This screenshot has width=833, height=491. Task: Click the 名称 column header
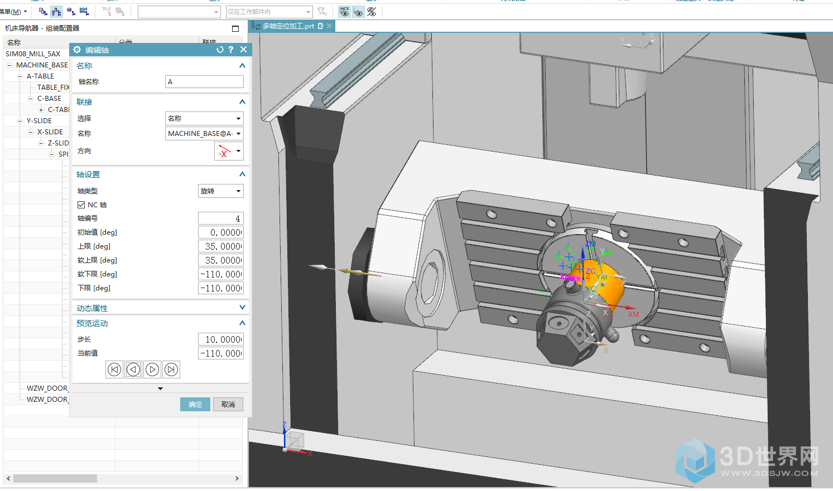[14, 42]
